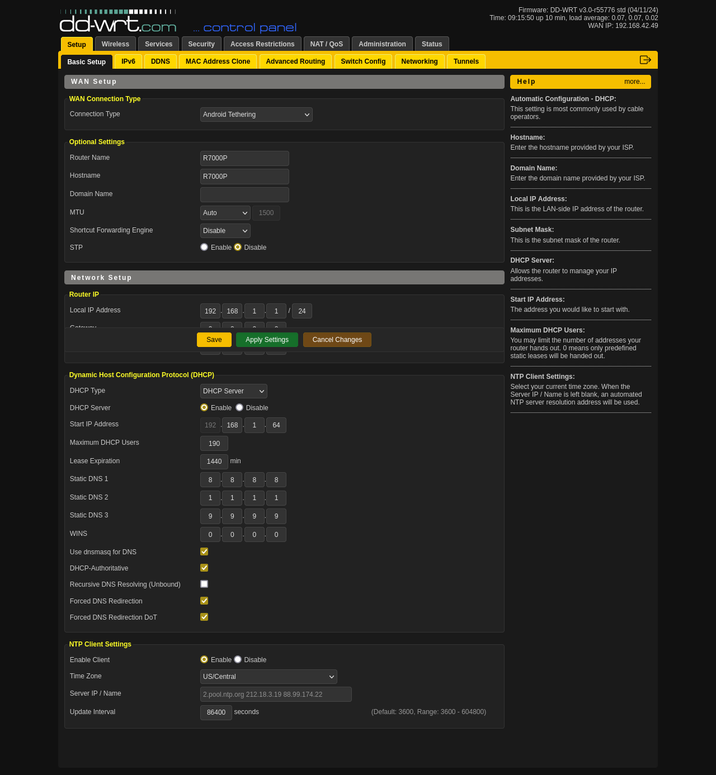This screenshot has height=775, width=716.
Task: Change the MTU dropdown from Auto
Action: click(224, 213)
